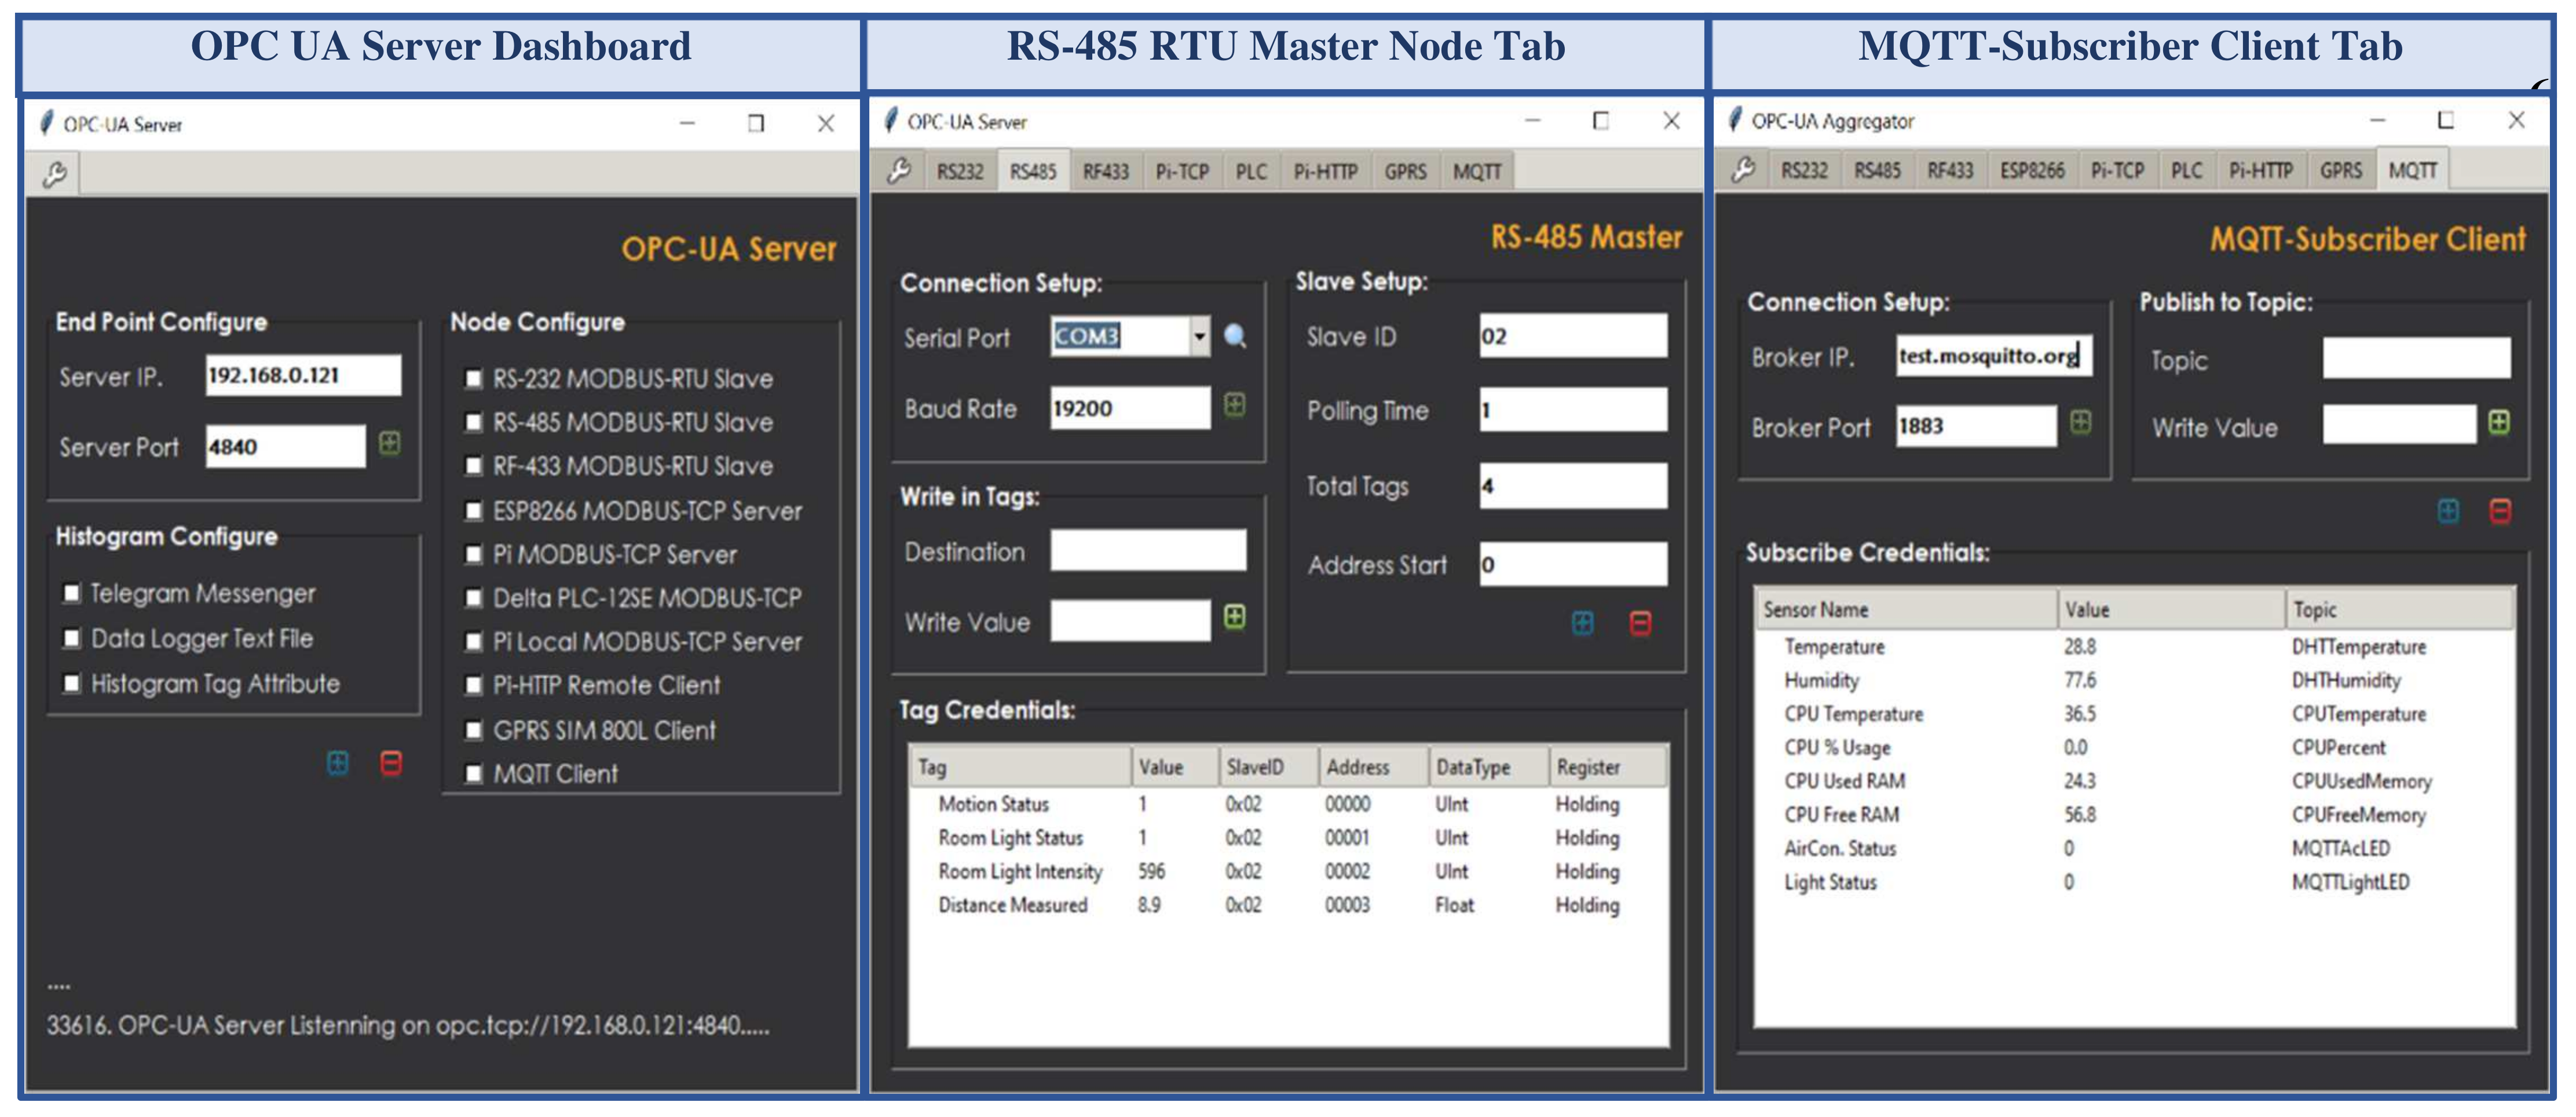Click green plus icon beside RS-485 Write Value
Viewport: 2576px width, 1117px height.
click(x=1235, y=617)
